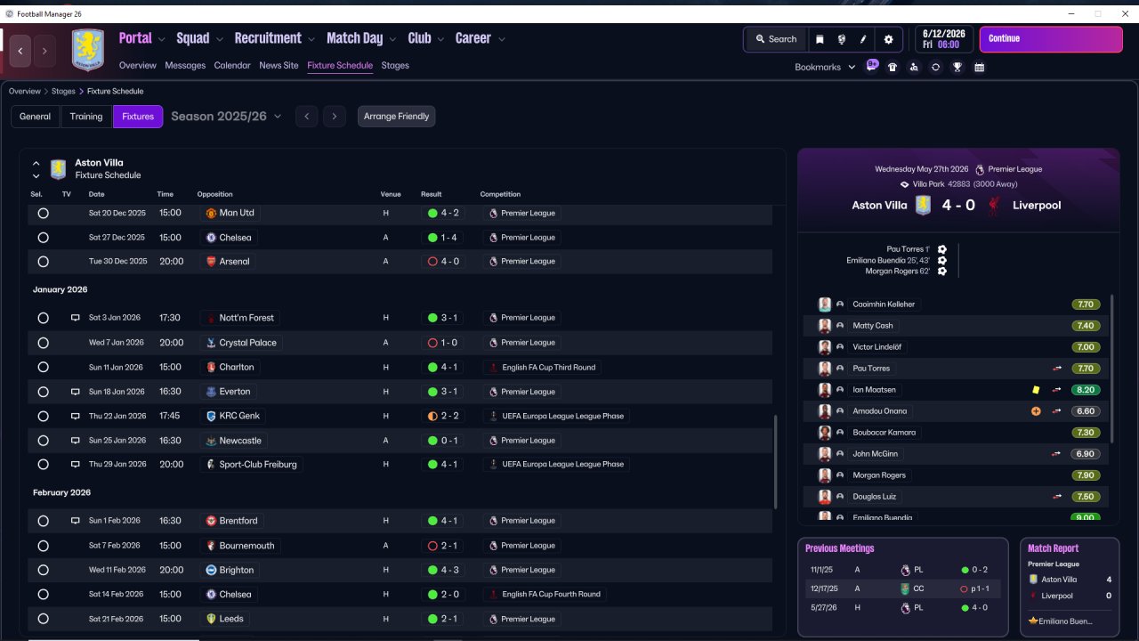The image size is (1139, 641).
Task: Select the Man Utd fixture radio button
Action: 43,214
